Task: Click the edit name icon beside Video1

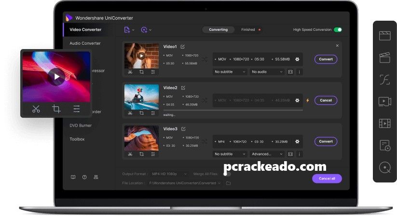Action: point(183,47)
